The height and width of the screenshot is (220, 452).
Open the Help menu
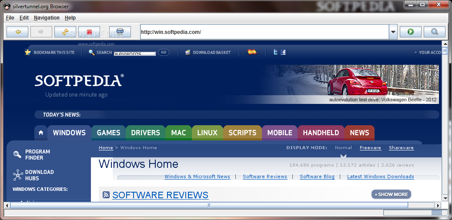click(70, 18)
